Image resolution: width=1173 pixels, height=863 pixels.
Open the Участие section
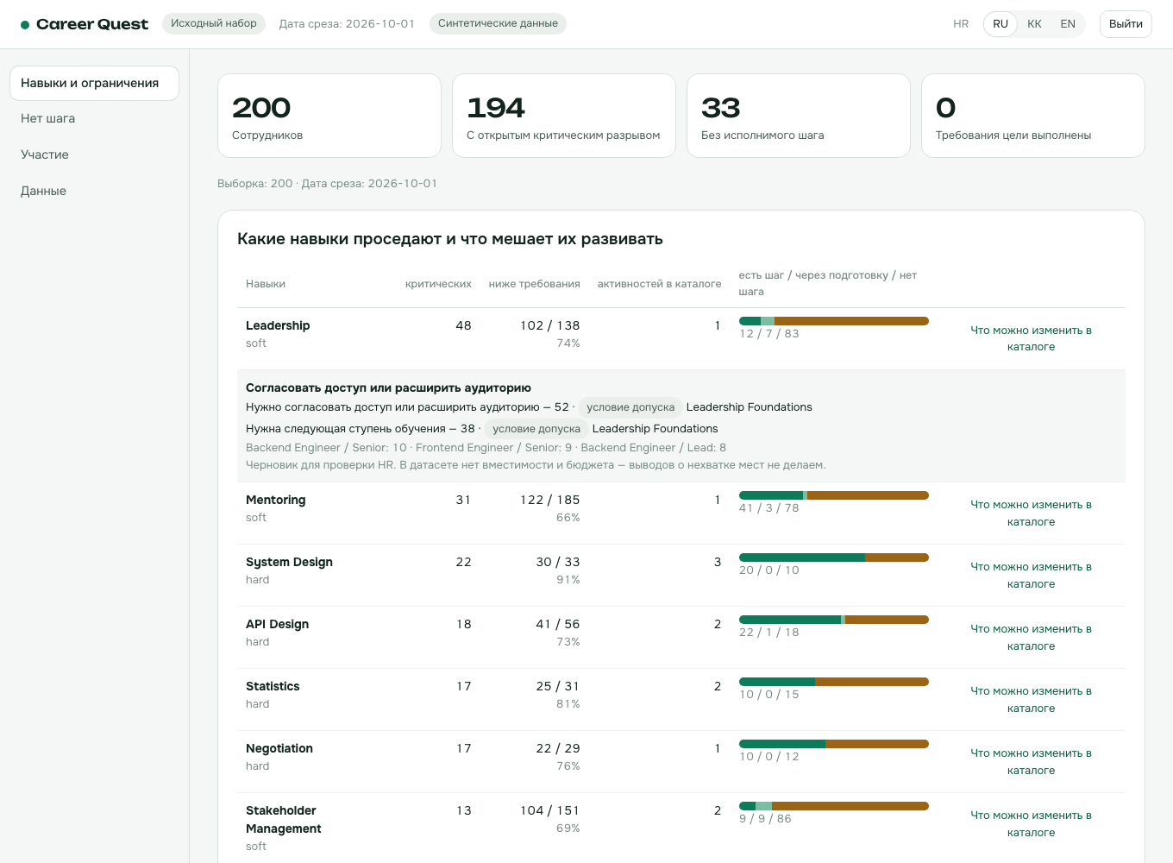pos(94,154)
